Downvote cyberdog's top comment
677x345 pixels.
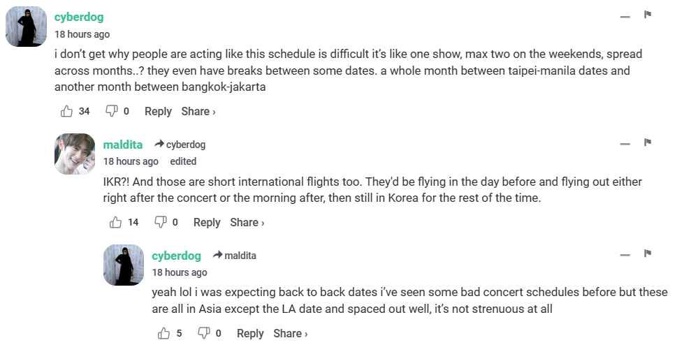(111, 111)
